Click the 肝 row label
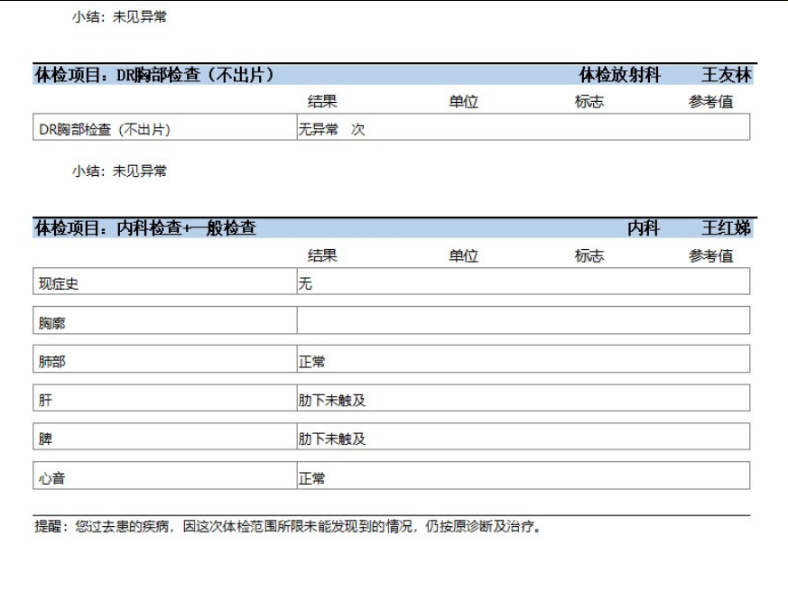 coord(45,401)
